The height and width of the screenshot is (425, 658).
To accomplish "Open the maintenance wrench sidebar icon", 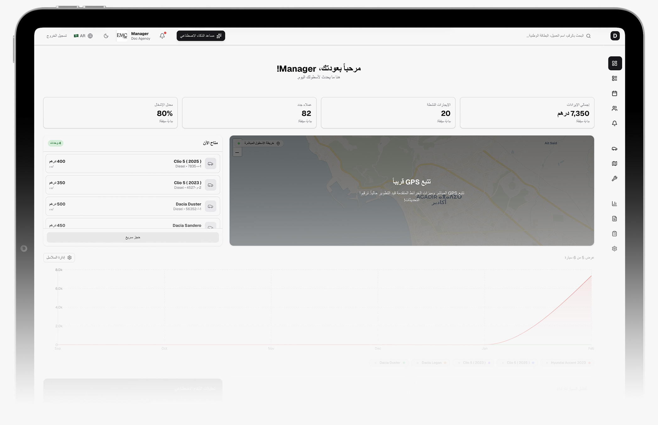I will [x=614, y=179].
